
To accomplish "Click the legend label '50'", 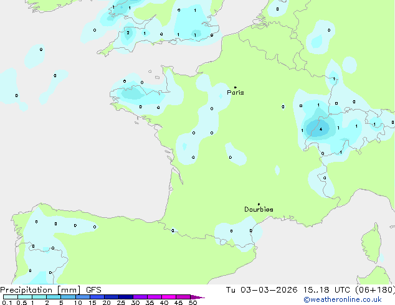I will click(193, 303).
